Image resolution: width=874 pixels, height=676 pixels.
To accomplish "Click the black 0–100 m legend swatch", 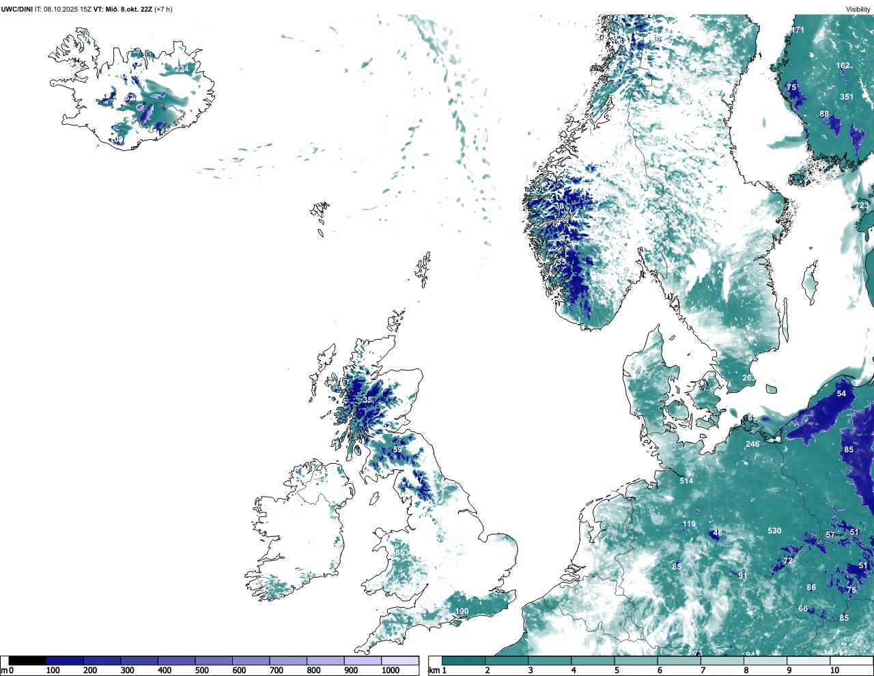I will (x=27, y=660).
